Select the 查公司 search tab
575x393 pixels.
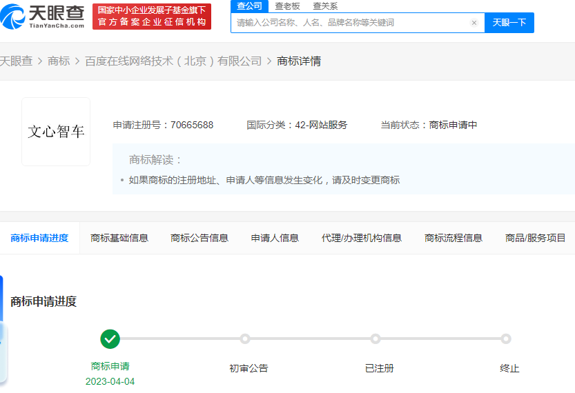click(x=249, y=6)
